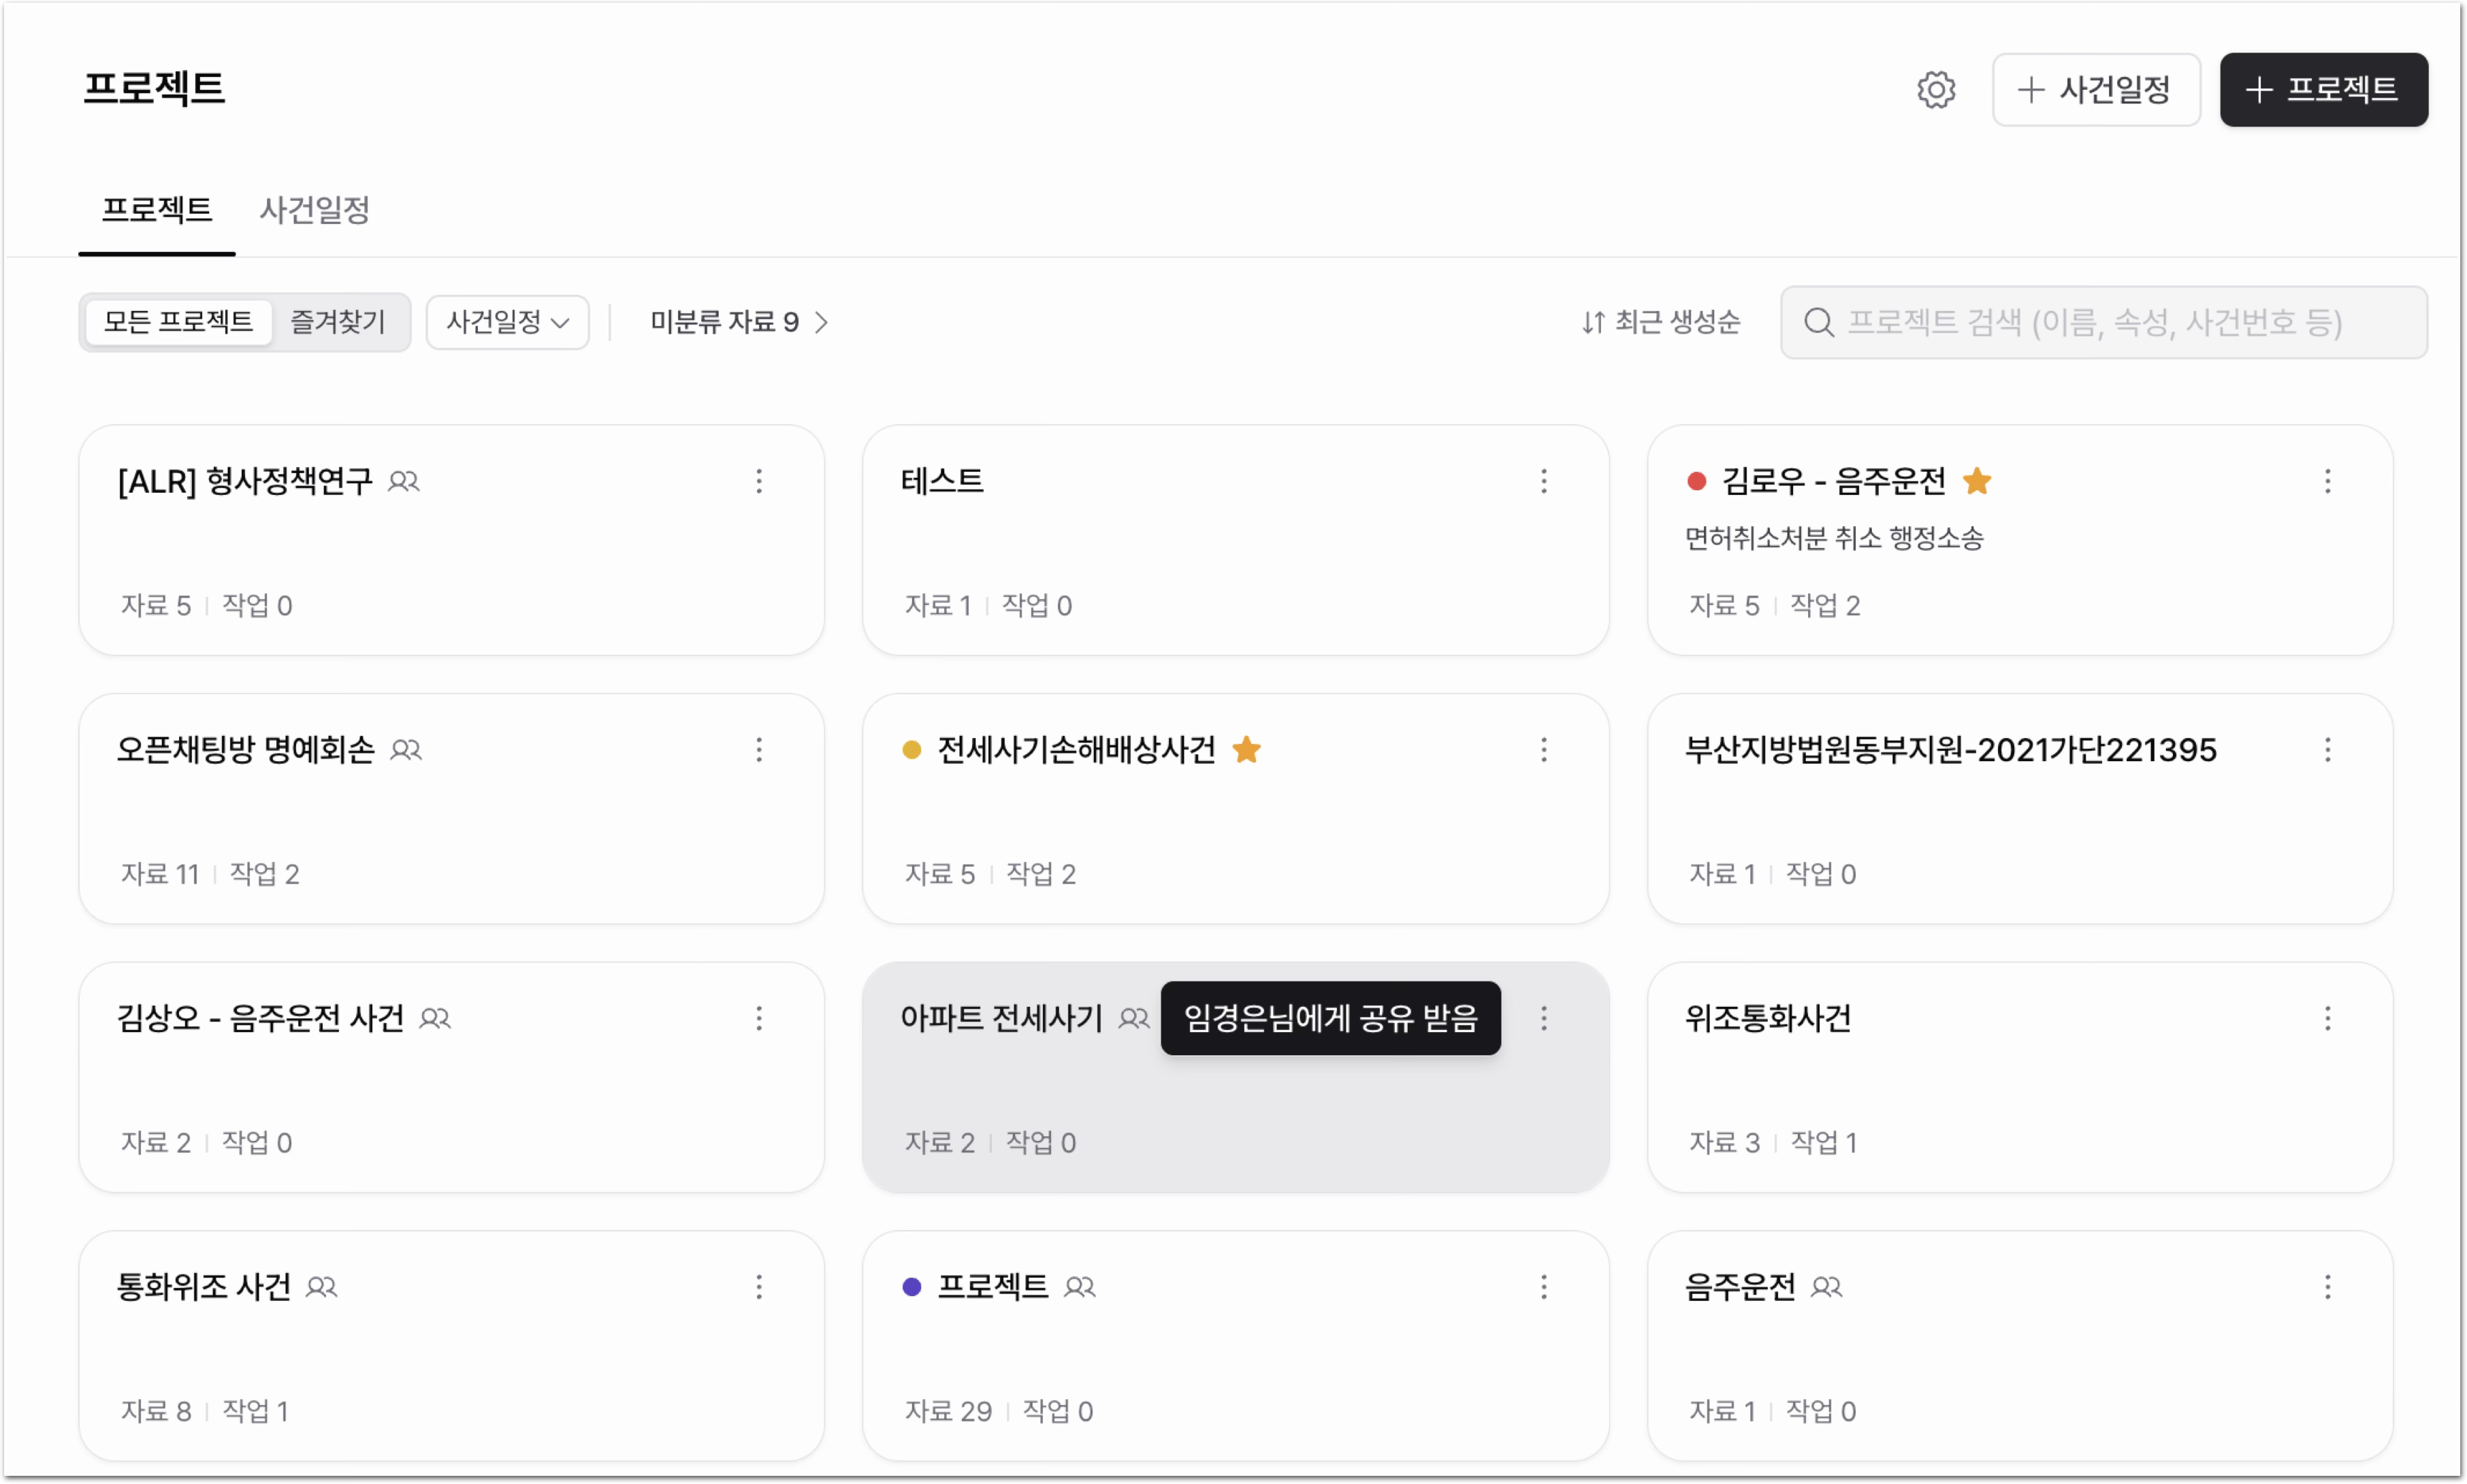Switch filter to 즐겨찾기
The image size is (2467, 1484).
coord(338,322)
